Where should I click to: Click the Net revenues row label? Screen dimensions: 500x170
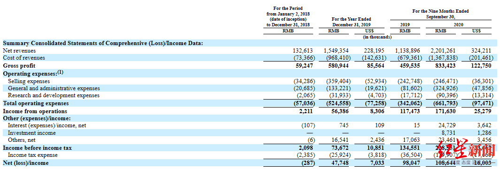point(19,51)
